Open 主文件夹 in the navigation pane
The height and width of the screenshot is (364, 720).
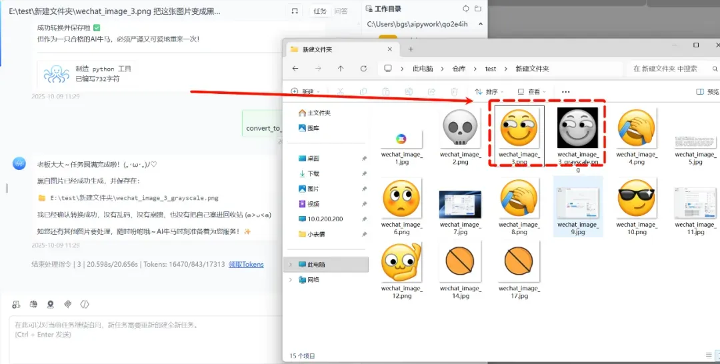pos(315,113)
